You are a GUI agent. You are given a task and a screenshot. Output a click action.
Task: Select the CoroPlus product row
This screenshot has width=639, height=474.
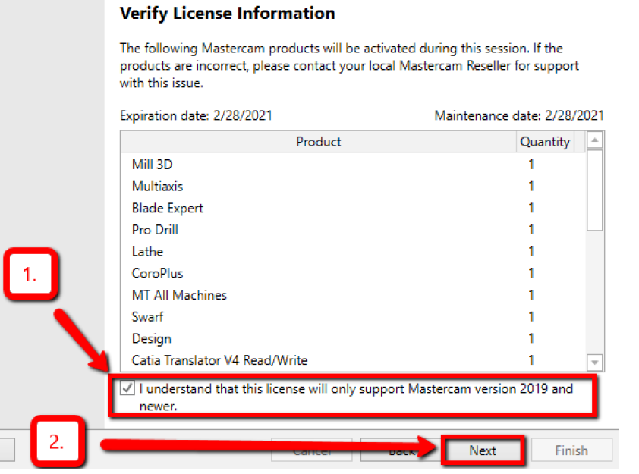point(353,273)
